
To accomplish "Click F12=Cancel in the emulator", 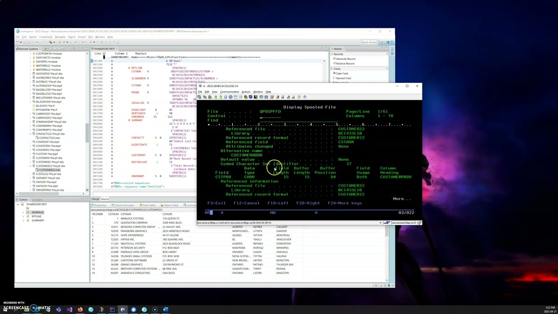I will [x=246, y=203].
